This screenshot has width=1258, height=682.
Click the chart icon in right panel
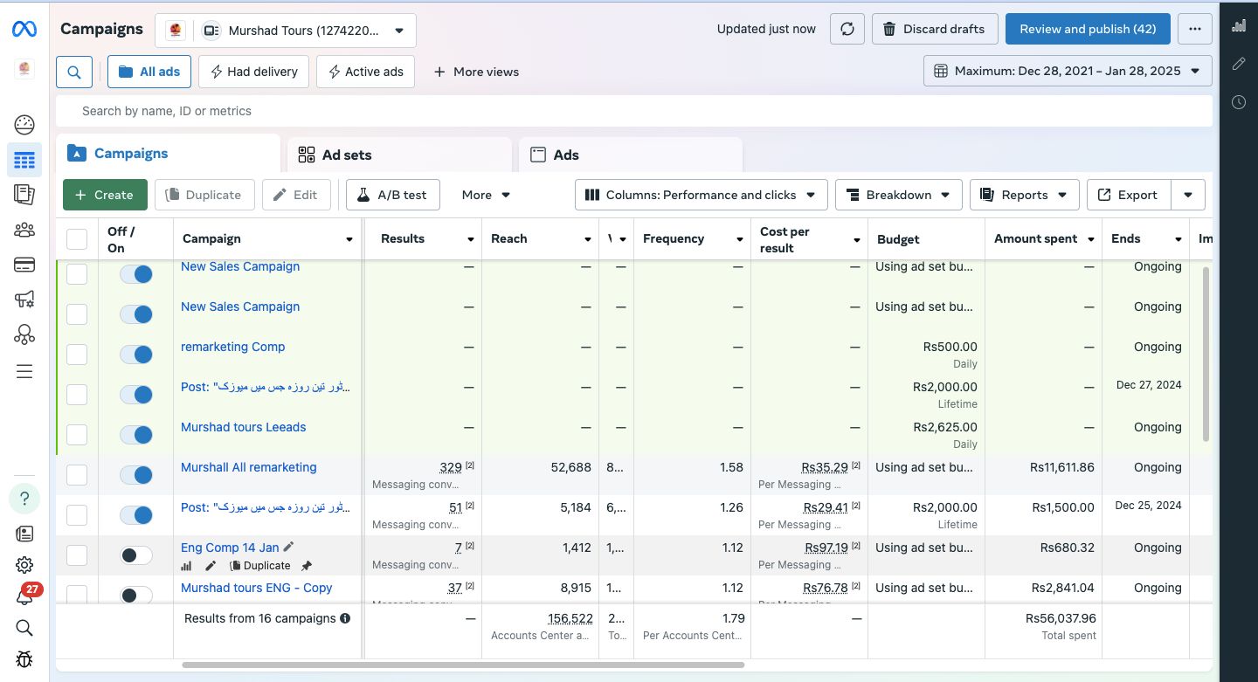(1238, 26)
